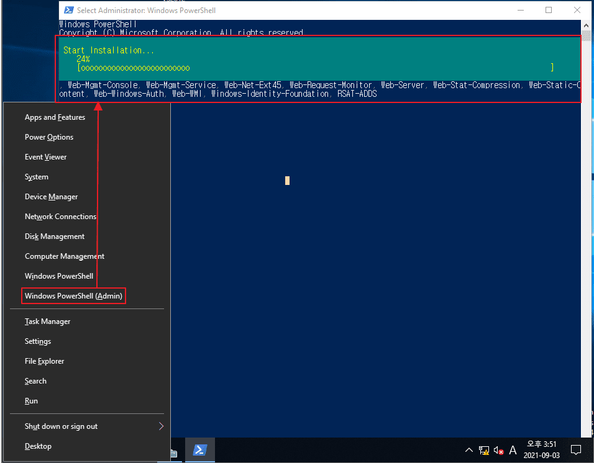The width and height of the screenshot is (594, 463).
Task: Click the PowerShell taskbar icon
Action: tap(200, 450)
